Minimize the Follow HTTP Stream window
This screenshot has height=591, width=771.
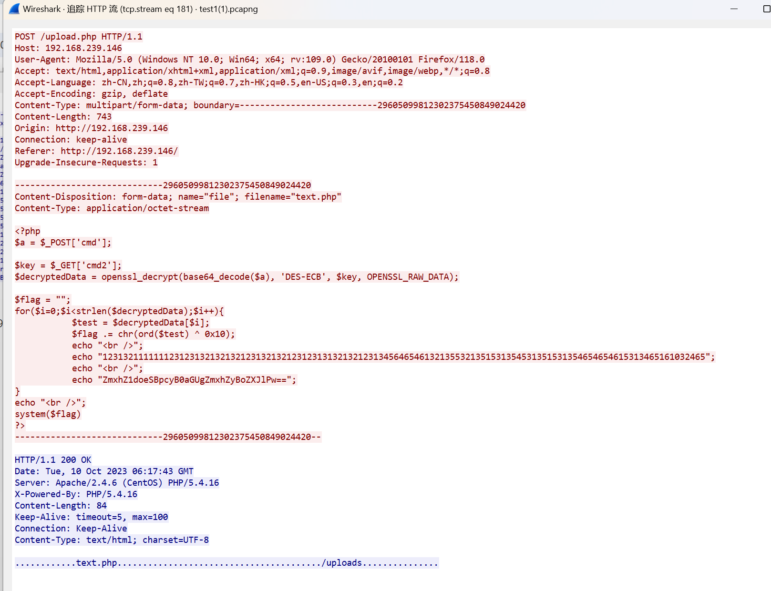coord(734,9)
